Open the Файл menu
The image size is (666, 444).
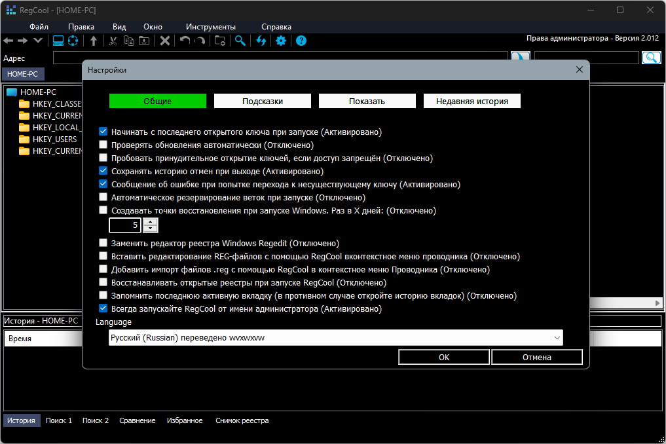click(x=39, y=27)
